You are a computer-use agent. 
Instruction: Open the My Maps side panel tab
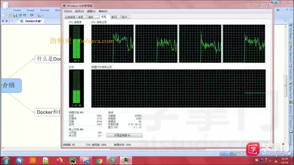291,32
